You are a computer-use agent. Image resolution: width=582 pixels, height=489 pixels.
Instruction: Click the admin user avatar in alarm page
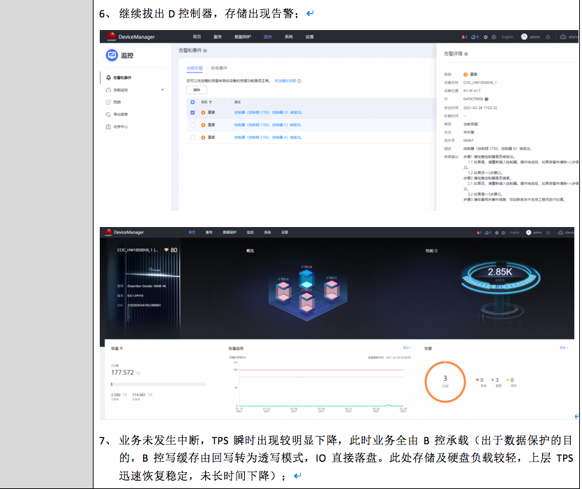pyautogui.click(x=524, y=36)
